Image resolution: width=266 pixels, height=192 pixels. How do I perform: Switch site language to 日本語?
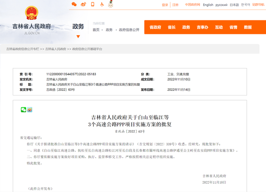click(234, 5)
